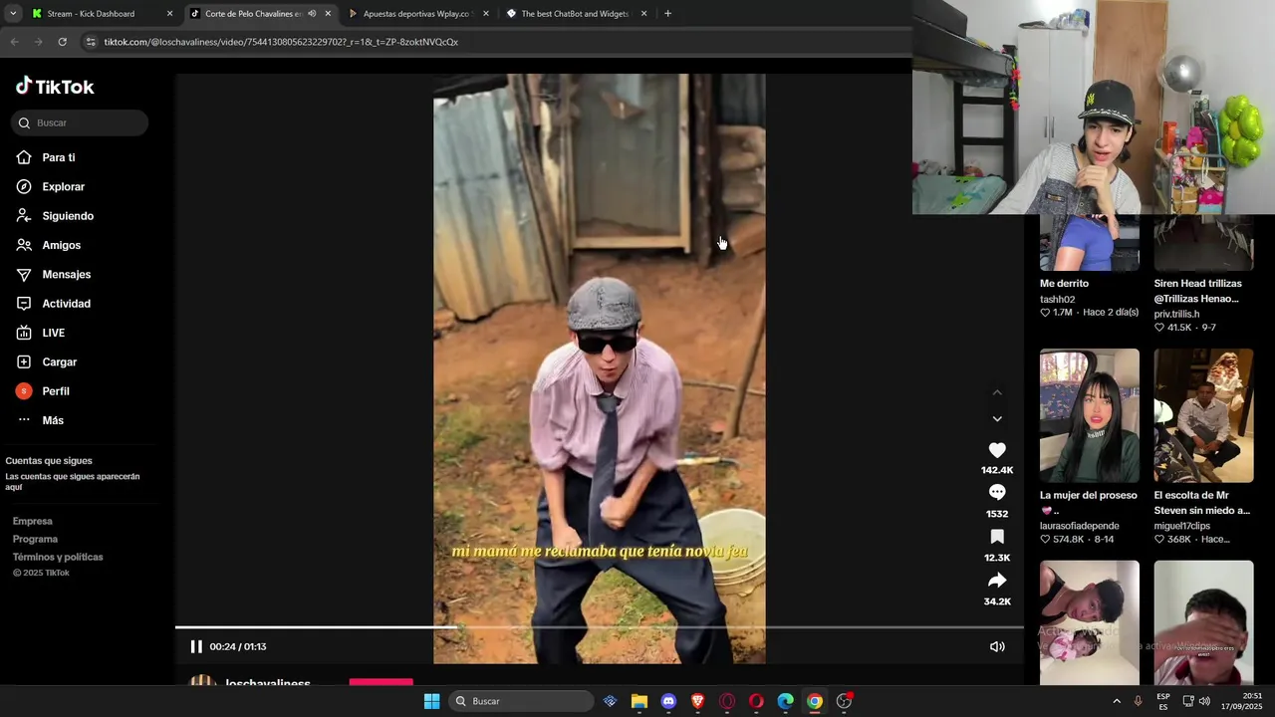Go back in browser history

[14, 42]
